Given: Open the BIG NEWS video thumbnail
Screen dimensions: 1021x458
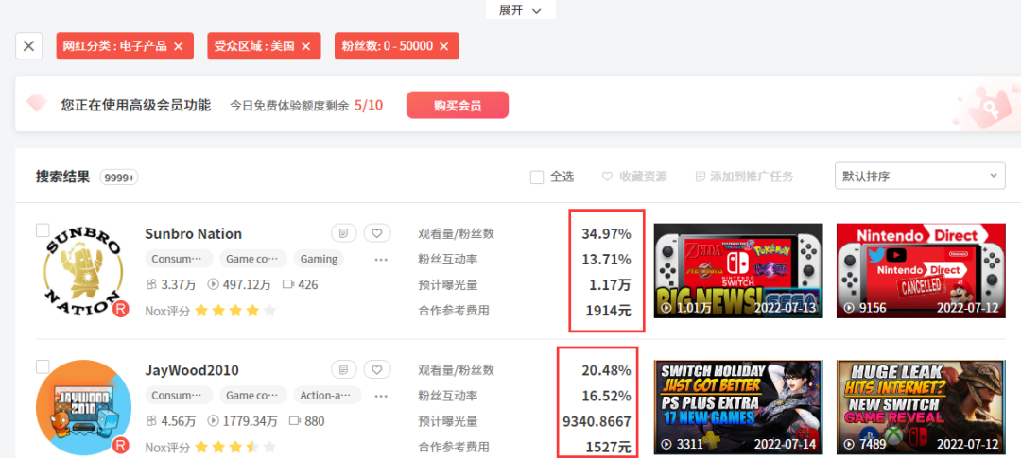Looking at the screenshot, I should 738,271.
